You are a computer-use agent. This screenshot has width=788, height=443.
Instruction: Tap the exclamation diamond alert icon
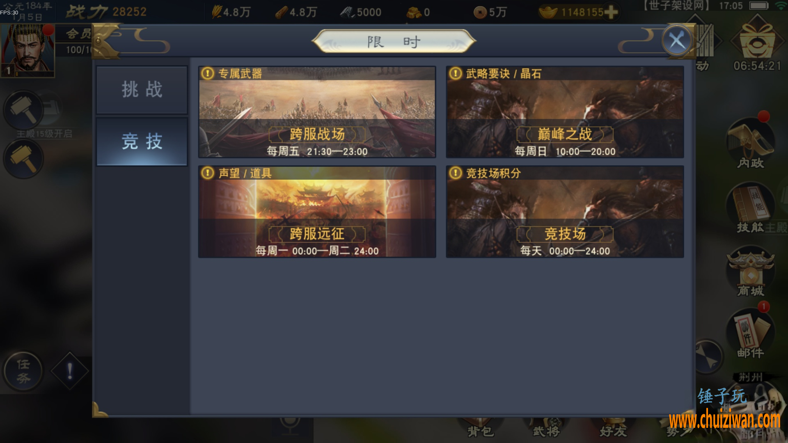click(70, 371)
